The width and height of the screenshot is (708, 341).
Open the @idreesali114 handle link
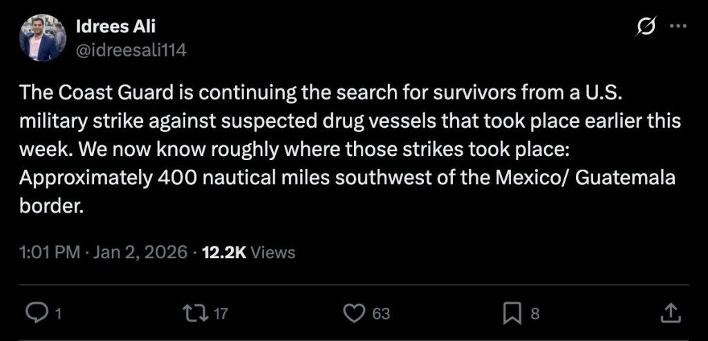click(x=131, y=50)
